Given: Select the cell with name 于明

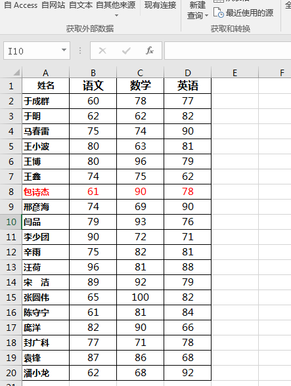Looking at the screenshot, I should pos(45,116).
